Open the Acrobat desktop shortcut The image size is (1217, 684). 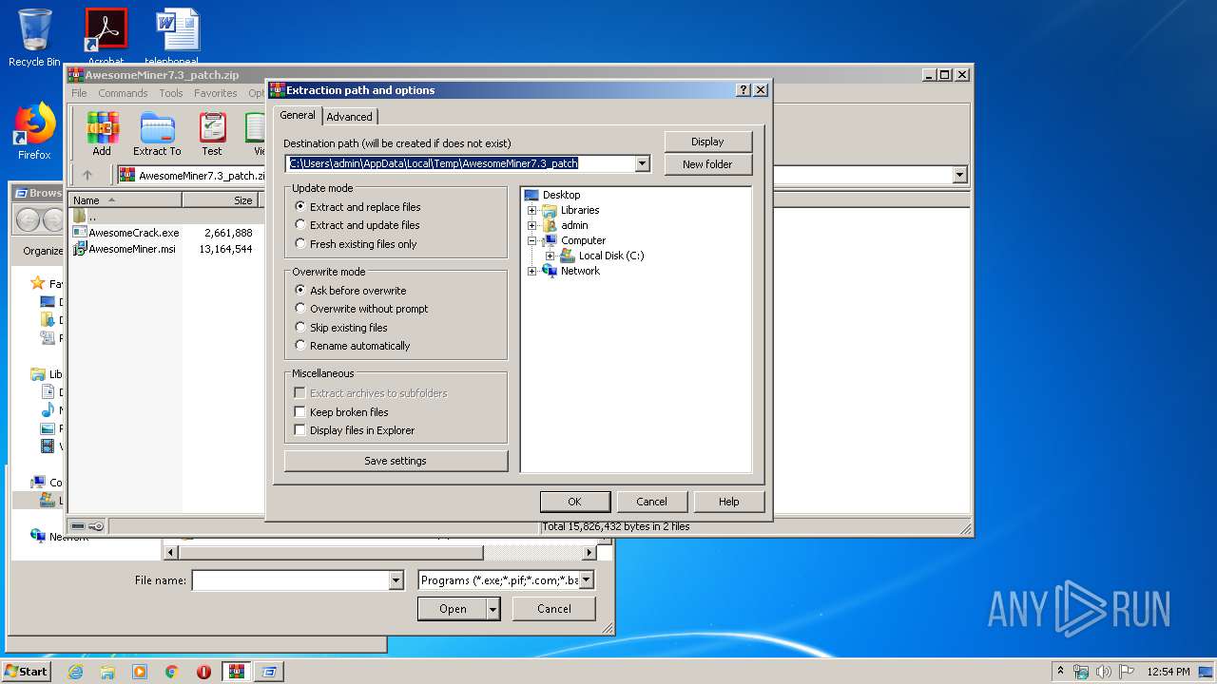106,36
